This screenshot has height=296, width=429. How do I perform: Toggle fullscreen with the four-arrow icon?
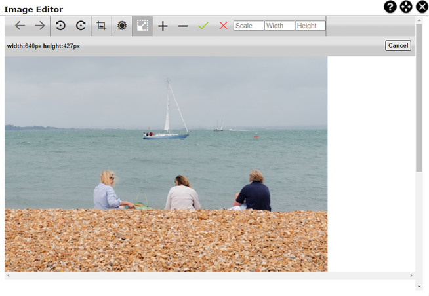tap(406, 7)
